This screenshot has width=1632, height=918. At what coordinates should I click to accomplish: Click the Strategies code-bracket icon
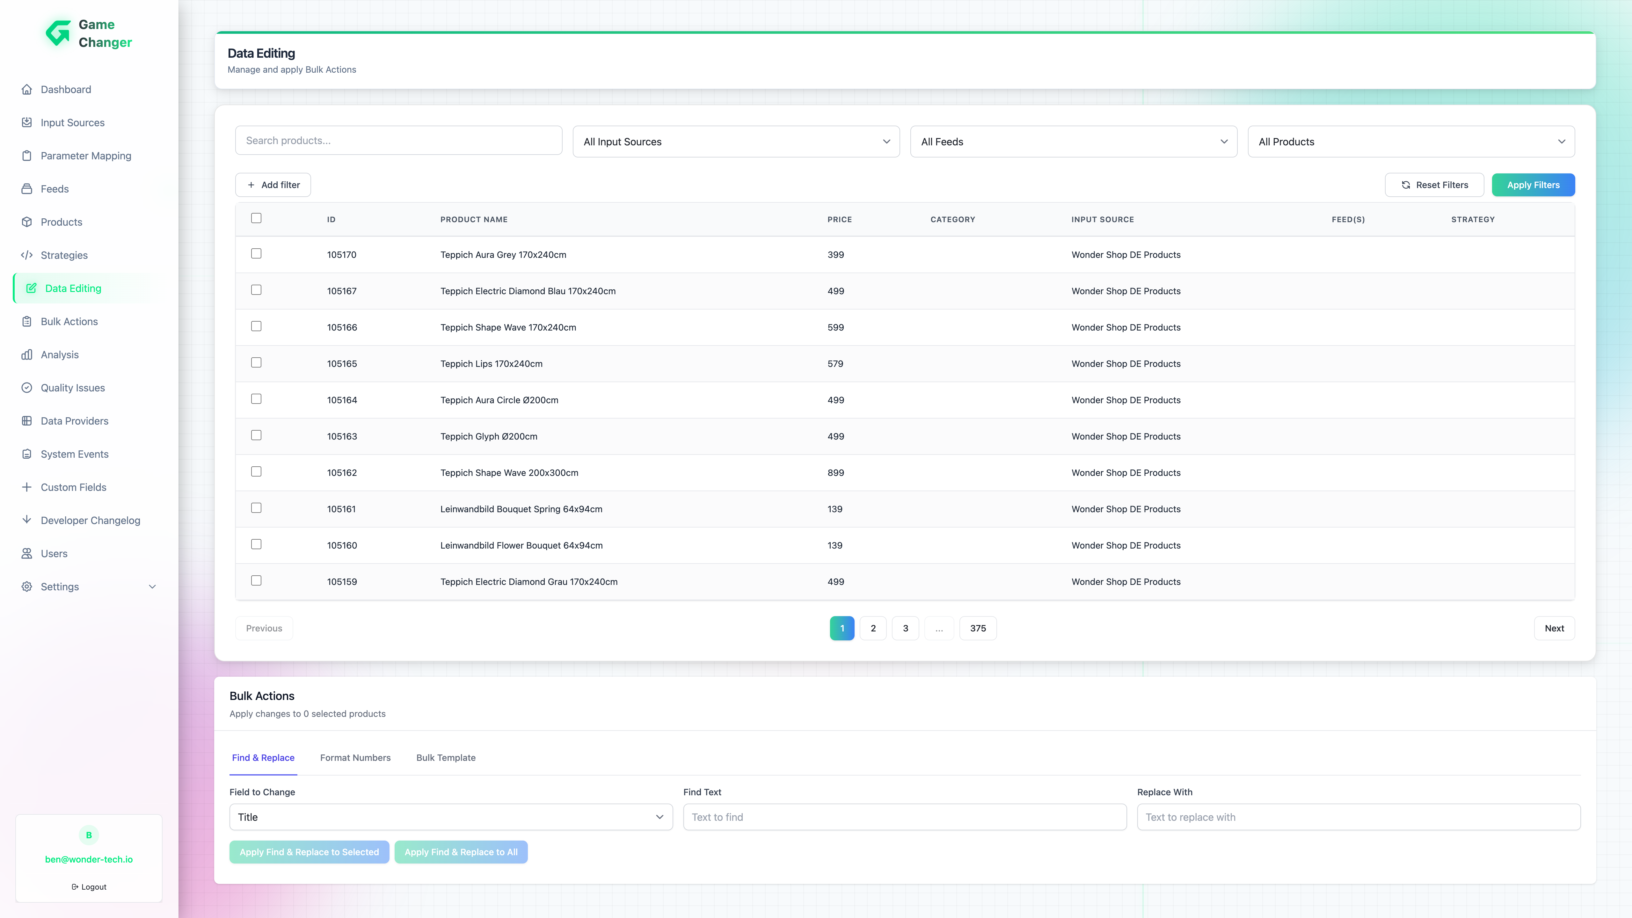pos(26,255)
